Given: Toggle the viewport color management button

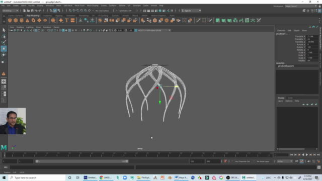Looking at the screenshot, I should [x=136, y=30].
